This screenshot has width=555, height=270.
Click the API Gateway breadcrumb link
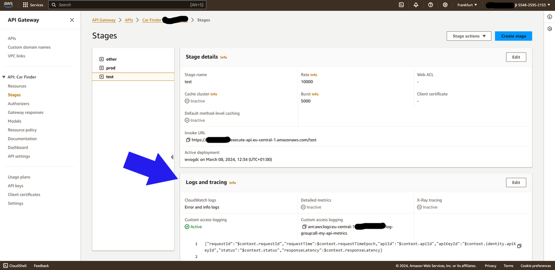click(x=104, y=20)
